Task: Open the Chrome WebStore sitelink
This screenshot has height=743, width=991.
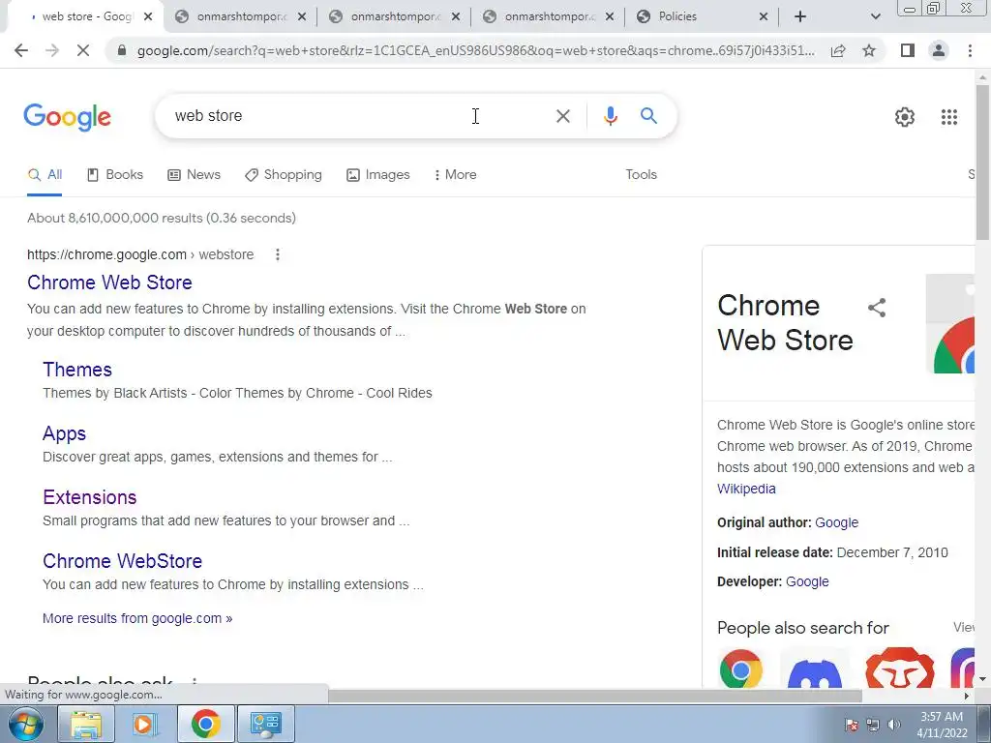Action: pyautogui.click(x=123, y=561)
